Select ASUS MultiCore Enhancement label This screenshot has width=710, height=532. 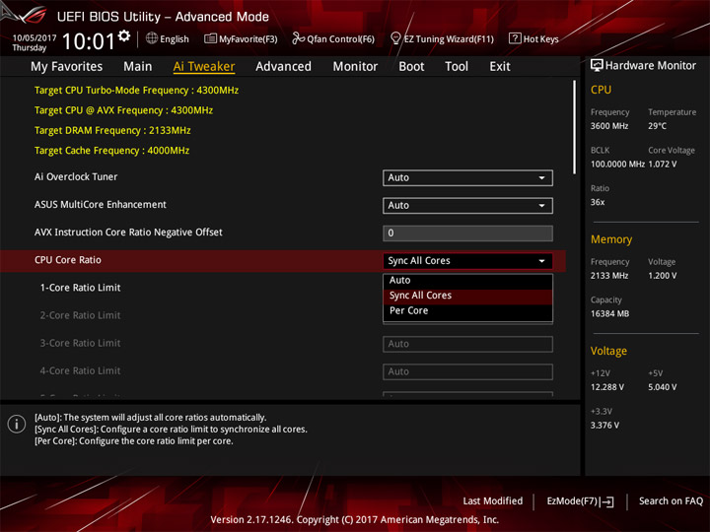tap(100, 205)
